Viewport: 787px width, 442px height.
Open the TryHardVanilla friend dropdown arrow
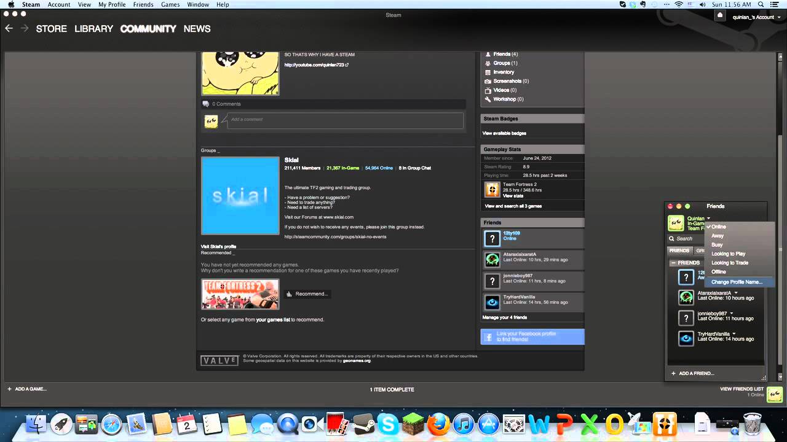click(x=734, y=334)
